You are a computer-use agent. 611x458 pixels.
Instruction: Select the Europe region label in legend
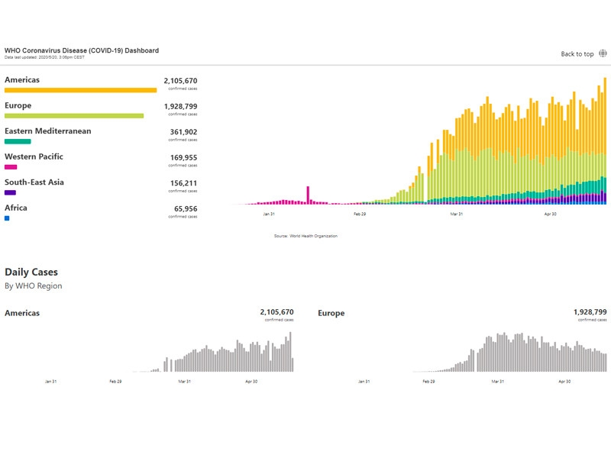point(18,105)
